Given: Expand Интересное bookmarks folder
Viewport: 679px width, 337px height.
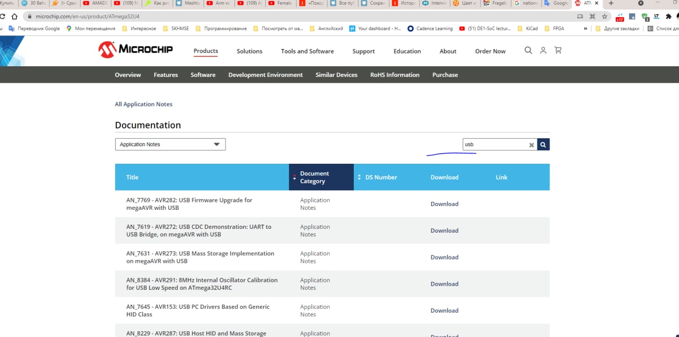Looking at the screenshot, I should coord(138,29).
